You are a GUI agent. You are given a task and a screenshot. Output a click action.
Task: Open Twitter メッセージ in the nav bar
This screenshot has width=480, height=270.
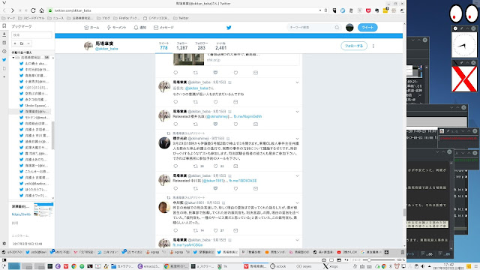[x=163, y=28]
